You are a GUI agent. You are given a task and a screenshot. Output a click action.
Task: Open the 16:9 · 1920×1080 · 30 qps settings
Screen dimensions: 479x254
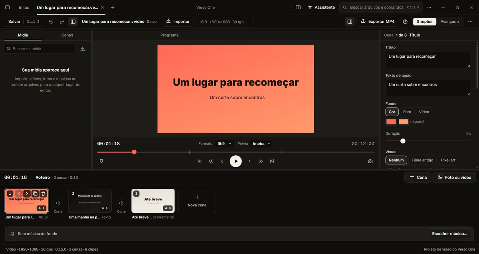click(224, 21)
